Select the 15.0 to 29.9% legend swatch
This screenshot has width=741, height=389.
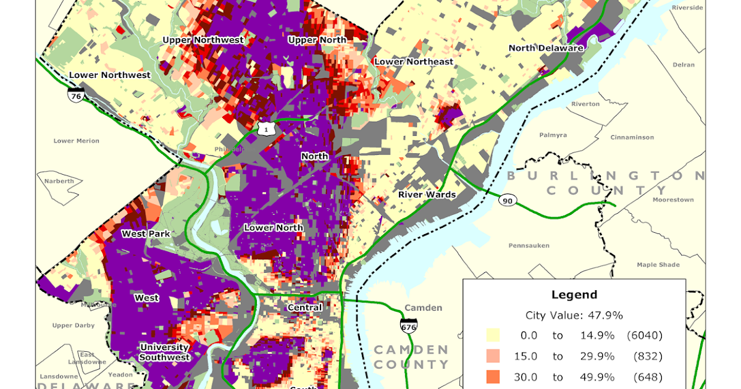494,356
